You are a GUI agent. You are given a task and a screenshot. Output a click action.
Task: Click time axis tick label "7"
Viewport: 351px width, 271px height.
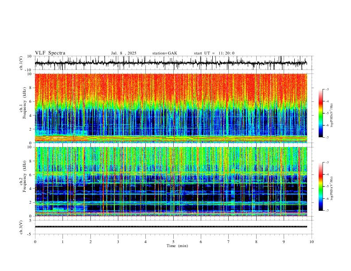(x=229, y=242)
